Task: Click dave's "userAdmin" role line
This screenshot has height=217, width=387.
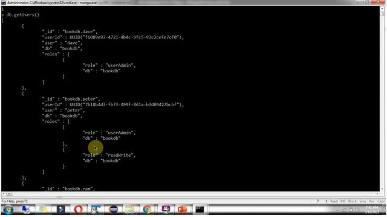Action: (109, 65)
